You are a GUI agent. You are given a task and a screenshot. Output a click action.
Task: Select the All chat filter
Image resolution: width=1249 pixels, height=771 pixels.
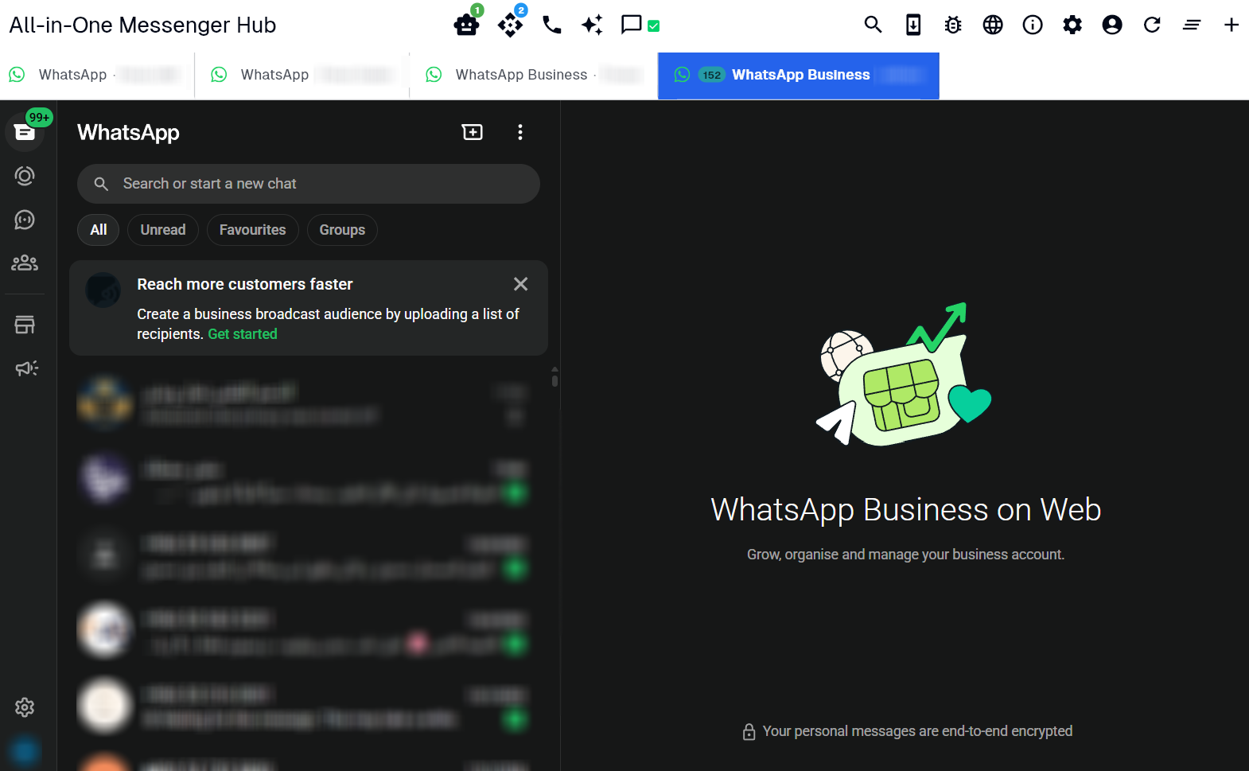click(99, 230)
